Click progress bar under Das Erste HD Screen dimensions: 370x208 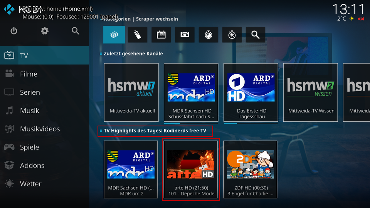(251, 123)
